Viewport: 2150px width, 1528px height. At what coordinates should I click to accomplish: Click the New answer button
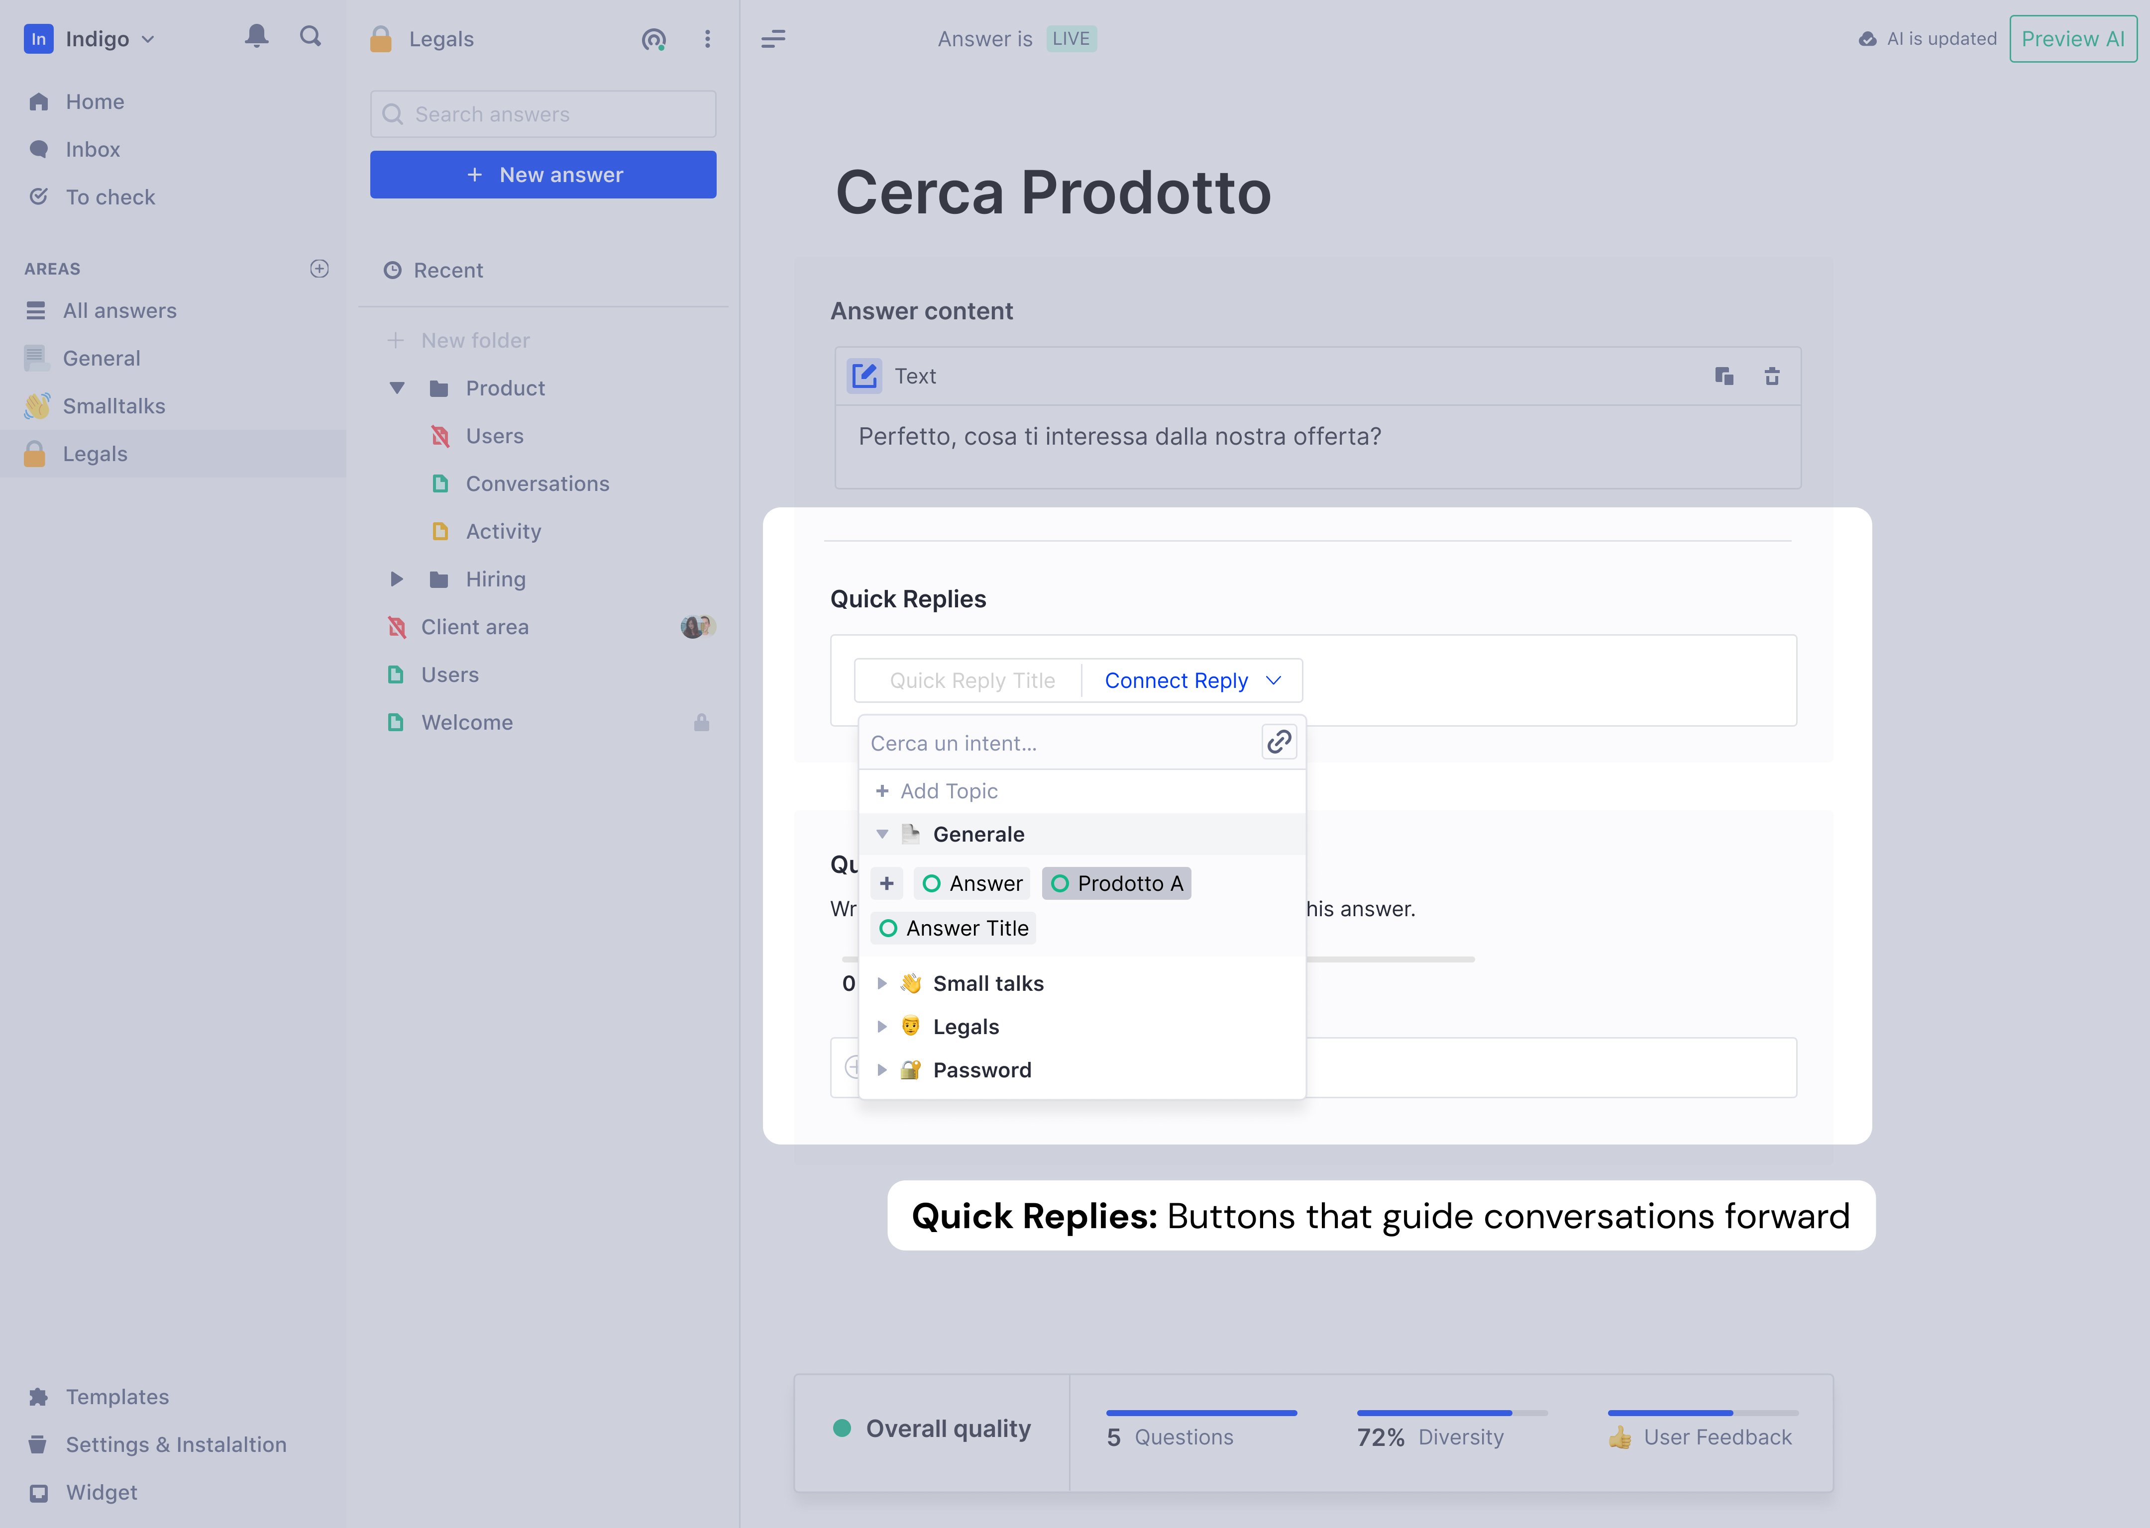coord(543,175)
